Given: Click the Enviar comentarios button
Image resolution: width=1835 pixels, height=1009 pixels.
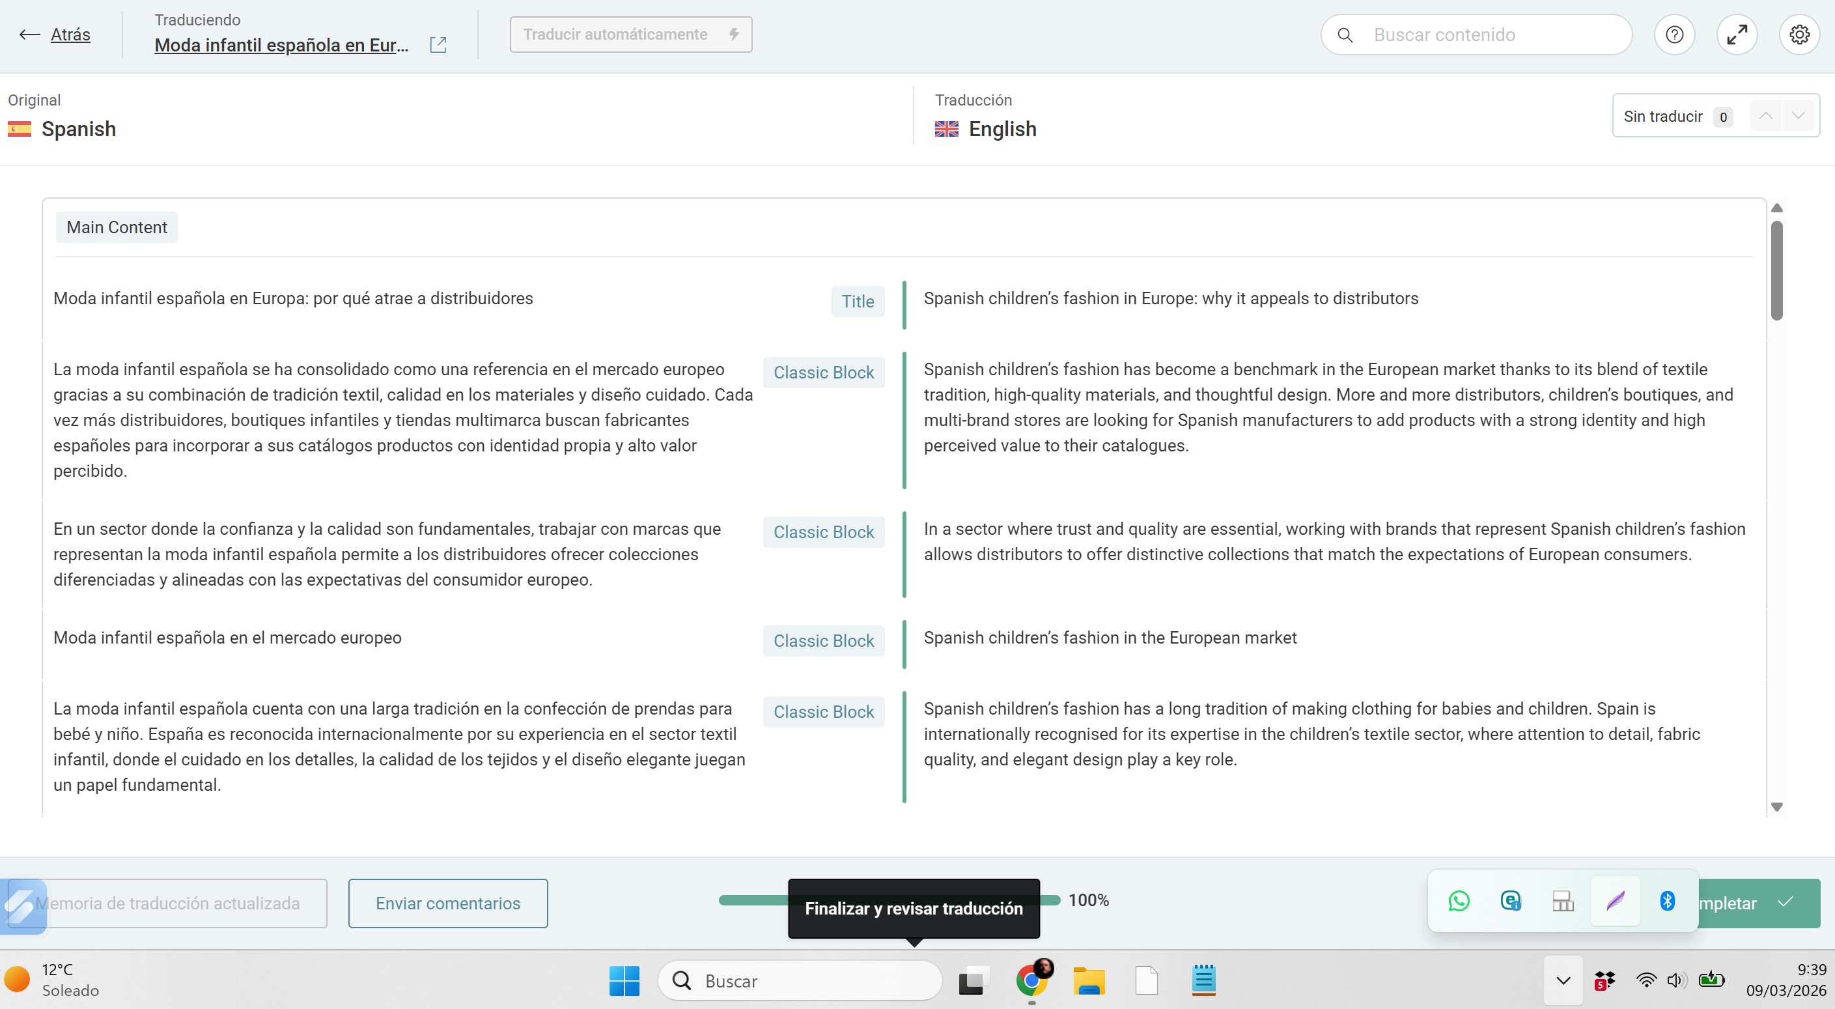Looking at the screenshot, I should (x=447, y=903).
